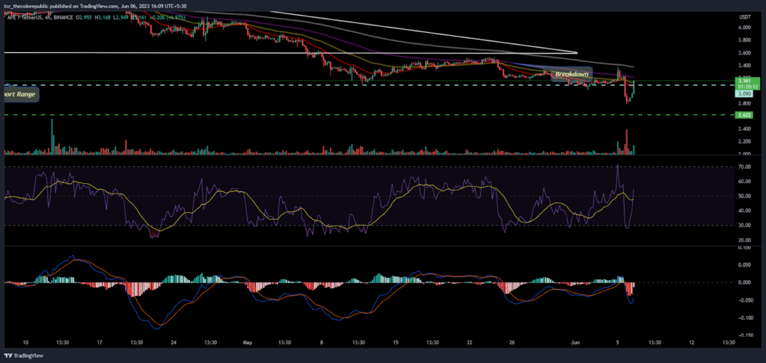Click the 4.000 price axis value
This screenshot has width=766, height=363.
744,28
